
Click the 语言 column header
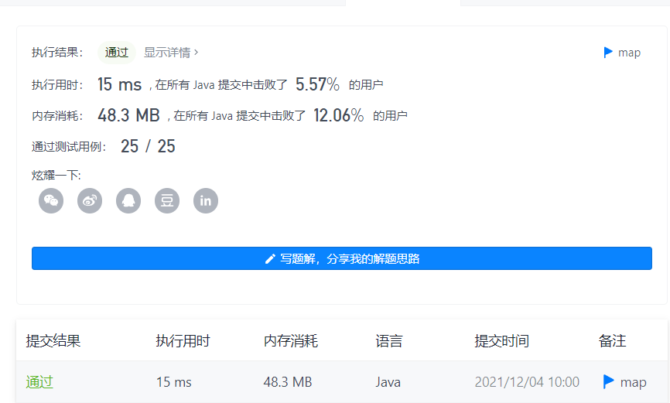[389, 340]
